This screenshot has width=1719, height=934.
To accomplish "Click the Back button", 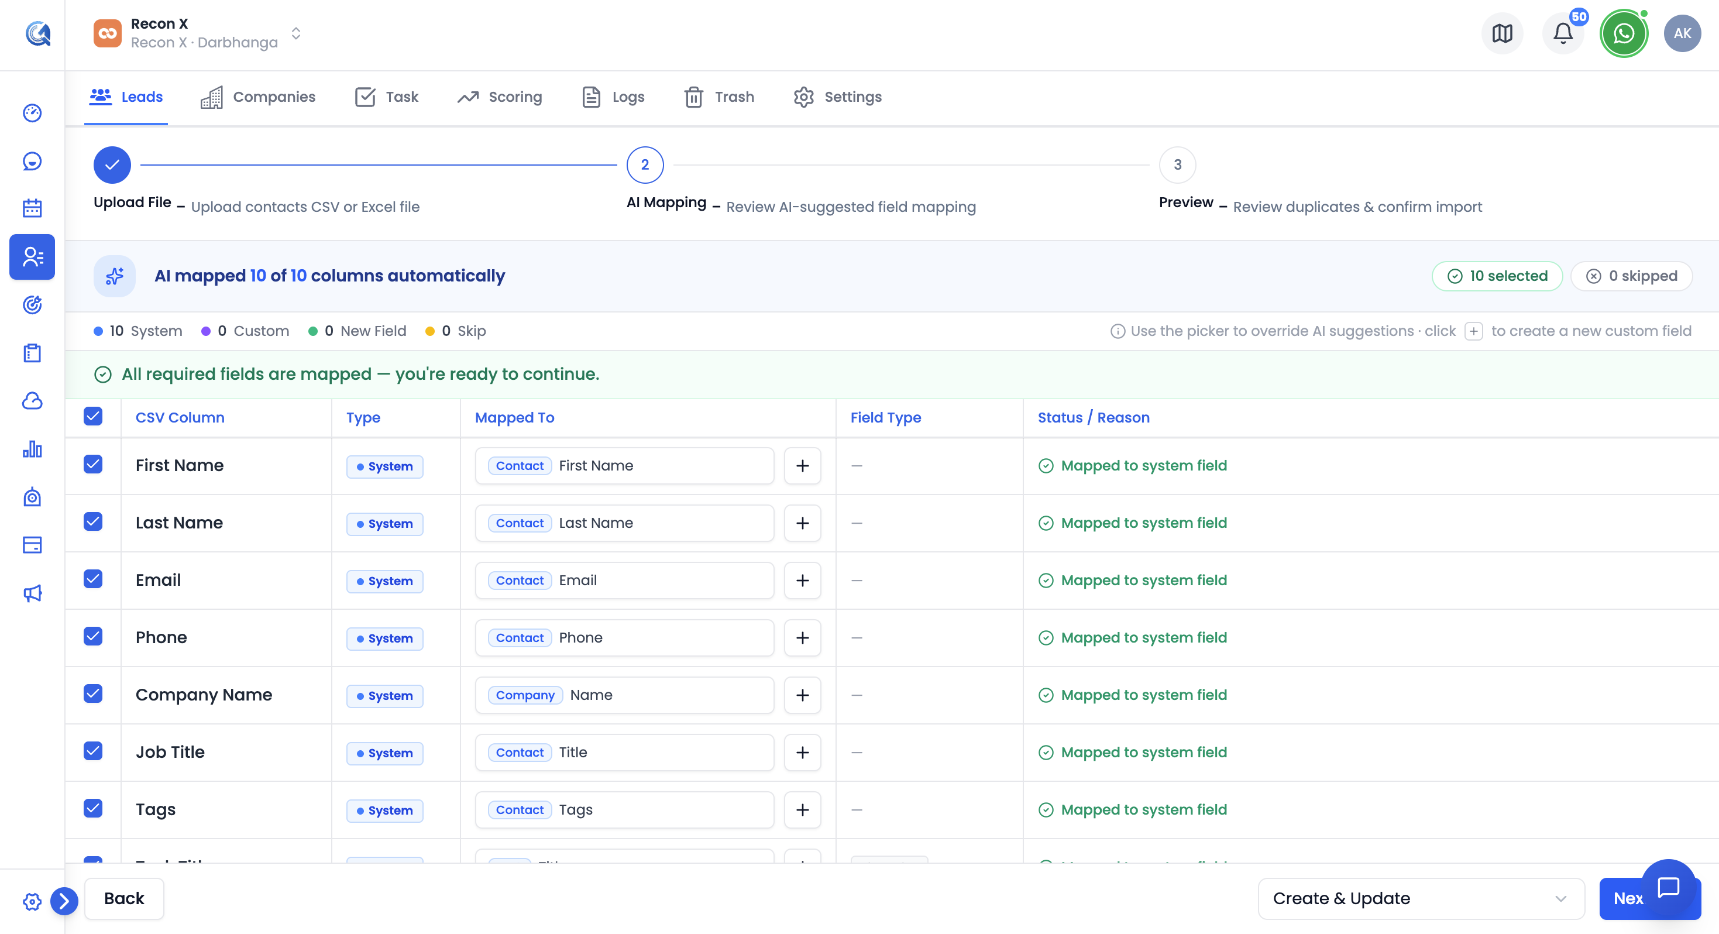I will click(124, 899).
